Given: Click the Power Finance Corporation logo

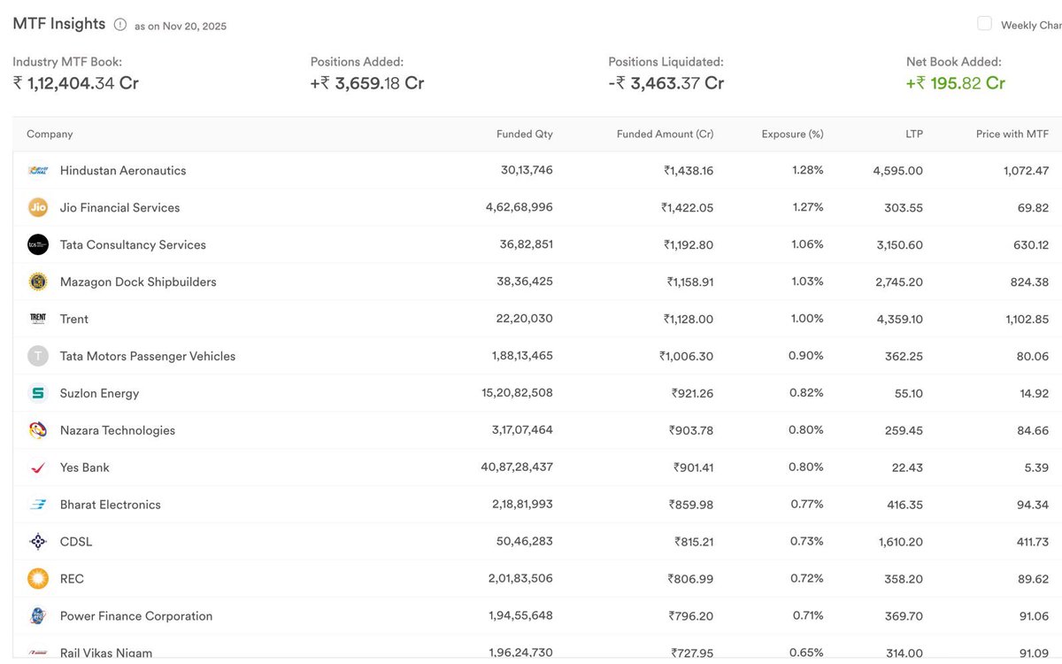Looking at the screenshot, I should [x=38, y=616].
